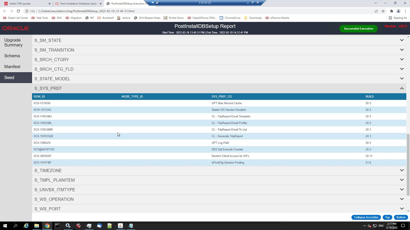Open the Schema sidebar item
The height and width of the screenshot is (230, 410).
tap(16, 56)
